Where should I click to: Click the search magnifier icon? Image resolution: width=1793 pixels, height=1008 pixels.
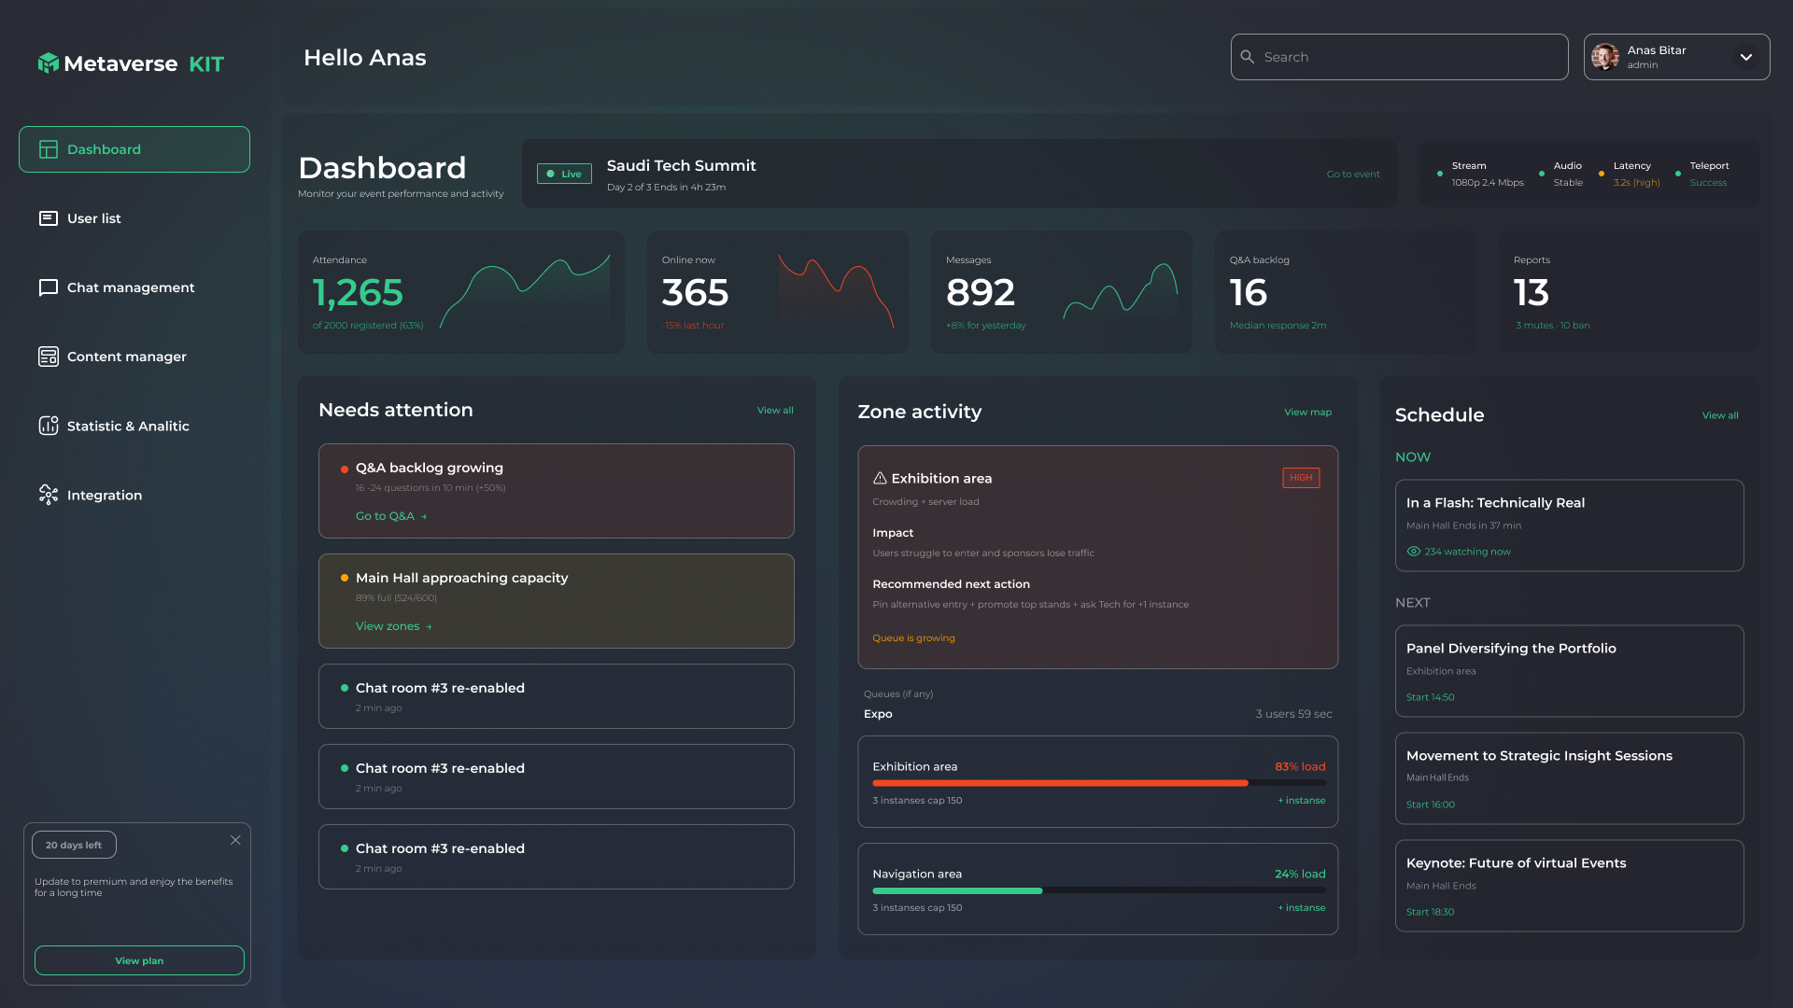1248,57
